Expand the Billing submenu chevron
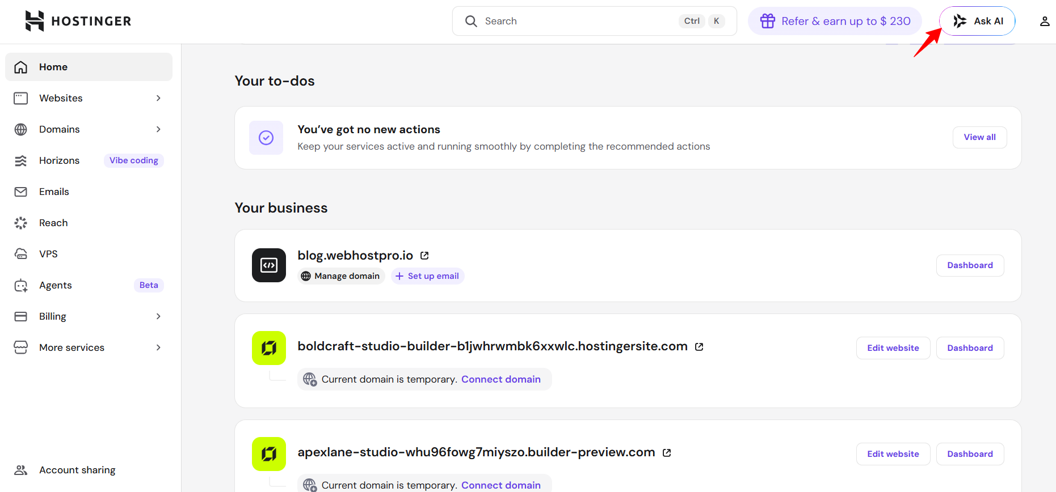This screenshot has width=1056, height=492. (158, 316)
